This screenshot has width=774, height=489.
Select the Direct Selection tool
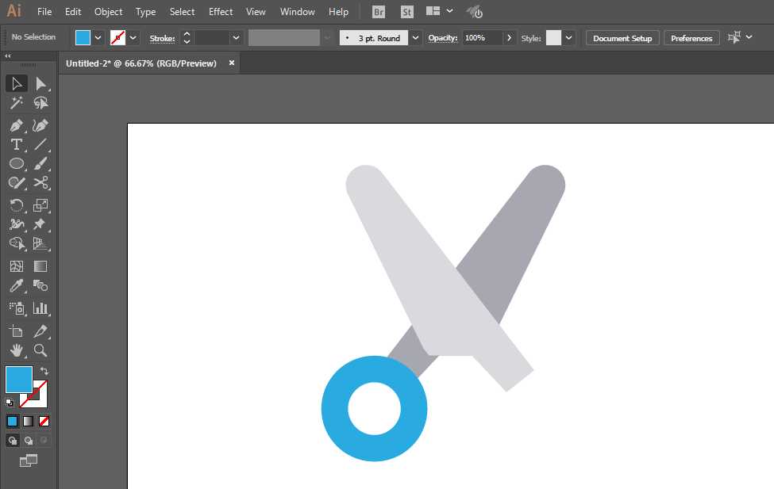click(40, 84)
